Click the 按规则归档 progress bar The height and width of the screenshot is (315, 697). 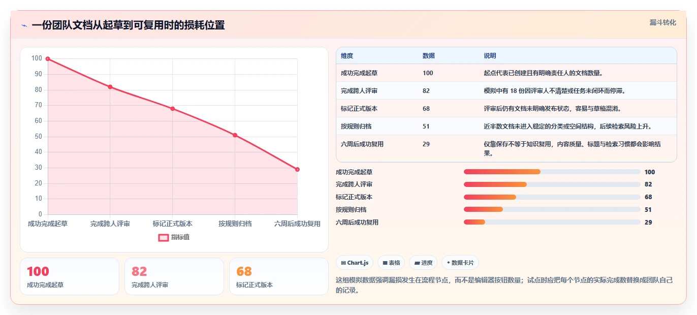(x=552, y=209)
